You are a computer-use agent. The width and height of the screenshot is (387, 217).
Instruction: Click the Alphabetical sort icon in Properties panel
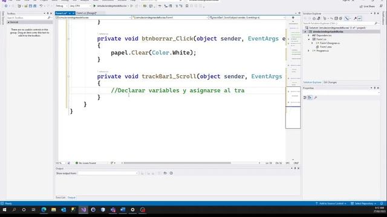point(310,98)
